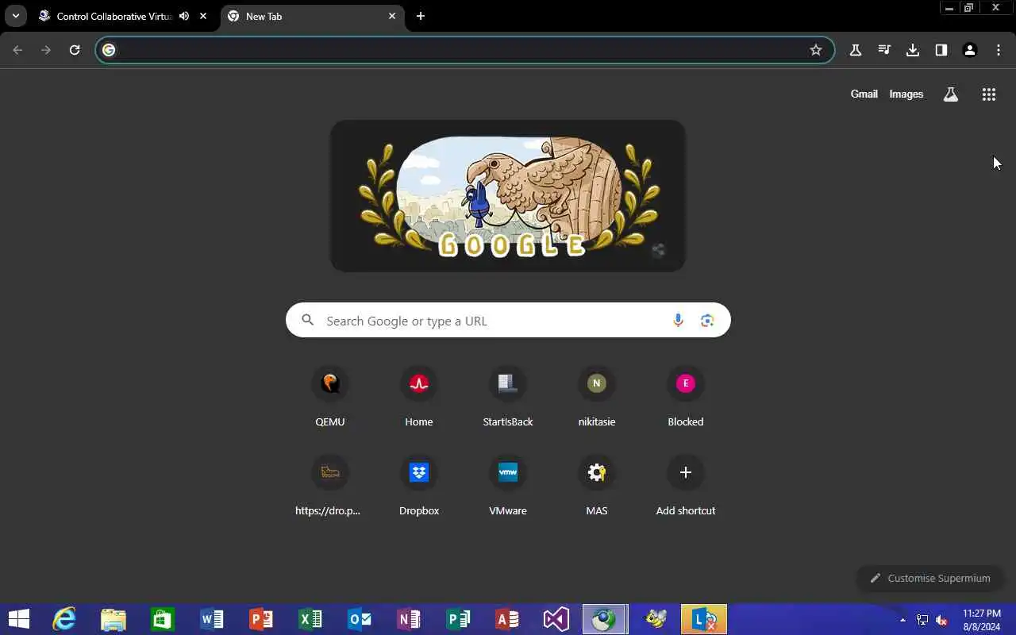This screenshot has height=635, width=1016.
Task: Open the nikitasie shortcut
Action: 597,397
